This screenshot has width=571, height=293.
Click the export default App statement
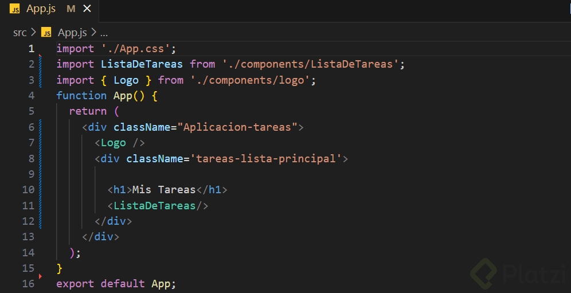pyautogui.click(x=116, y=283)
